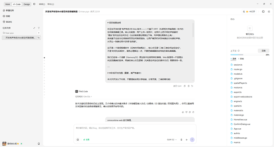Click the sparkle enhance prompt icon
Viewport: 274px width, 147px height.
point(187,140)
